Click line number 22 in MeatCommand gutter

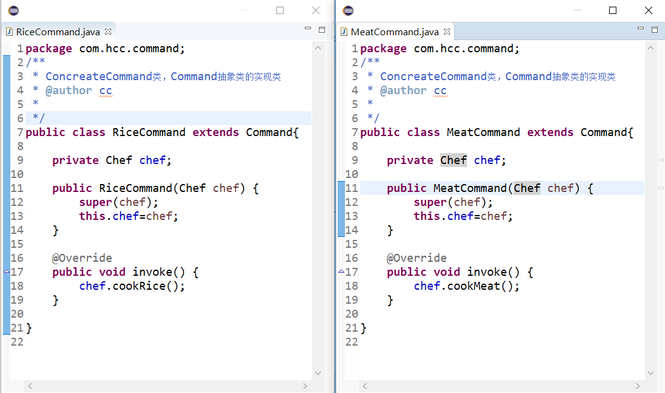[352, 341]
